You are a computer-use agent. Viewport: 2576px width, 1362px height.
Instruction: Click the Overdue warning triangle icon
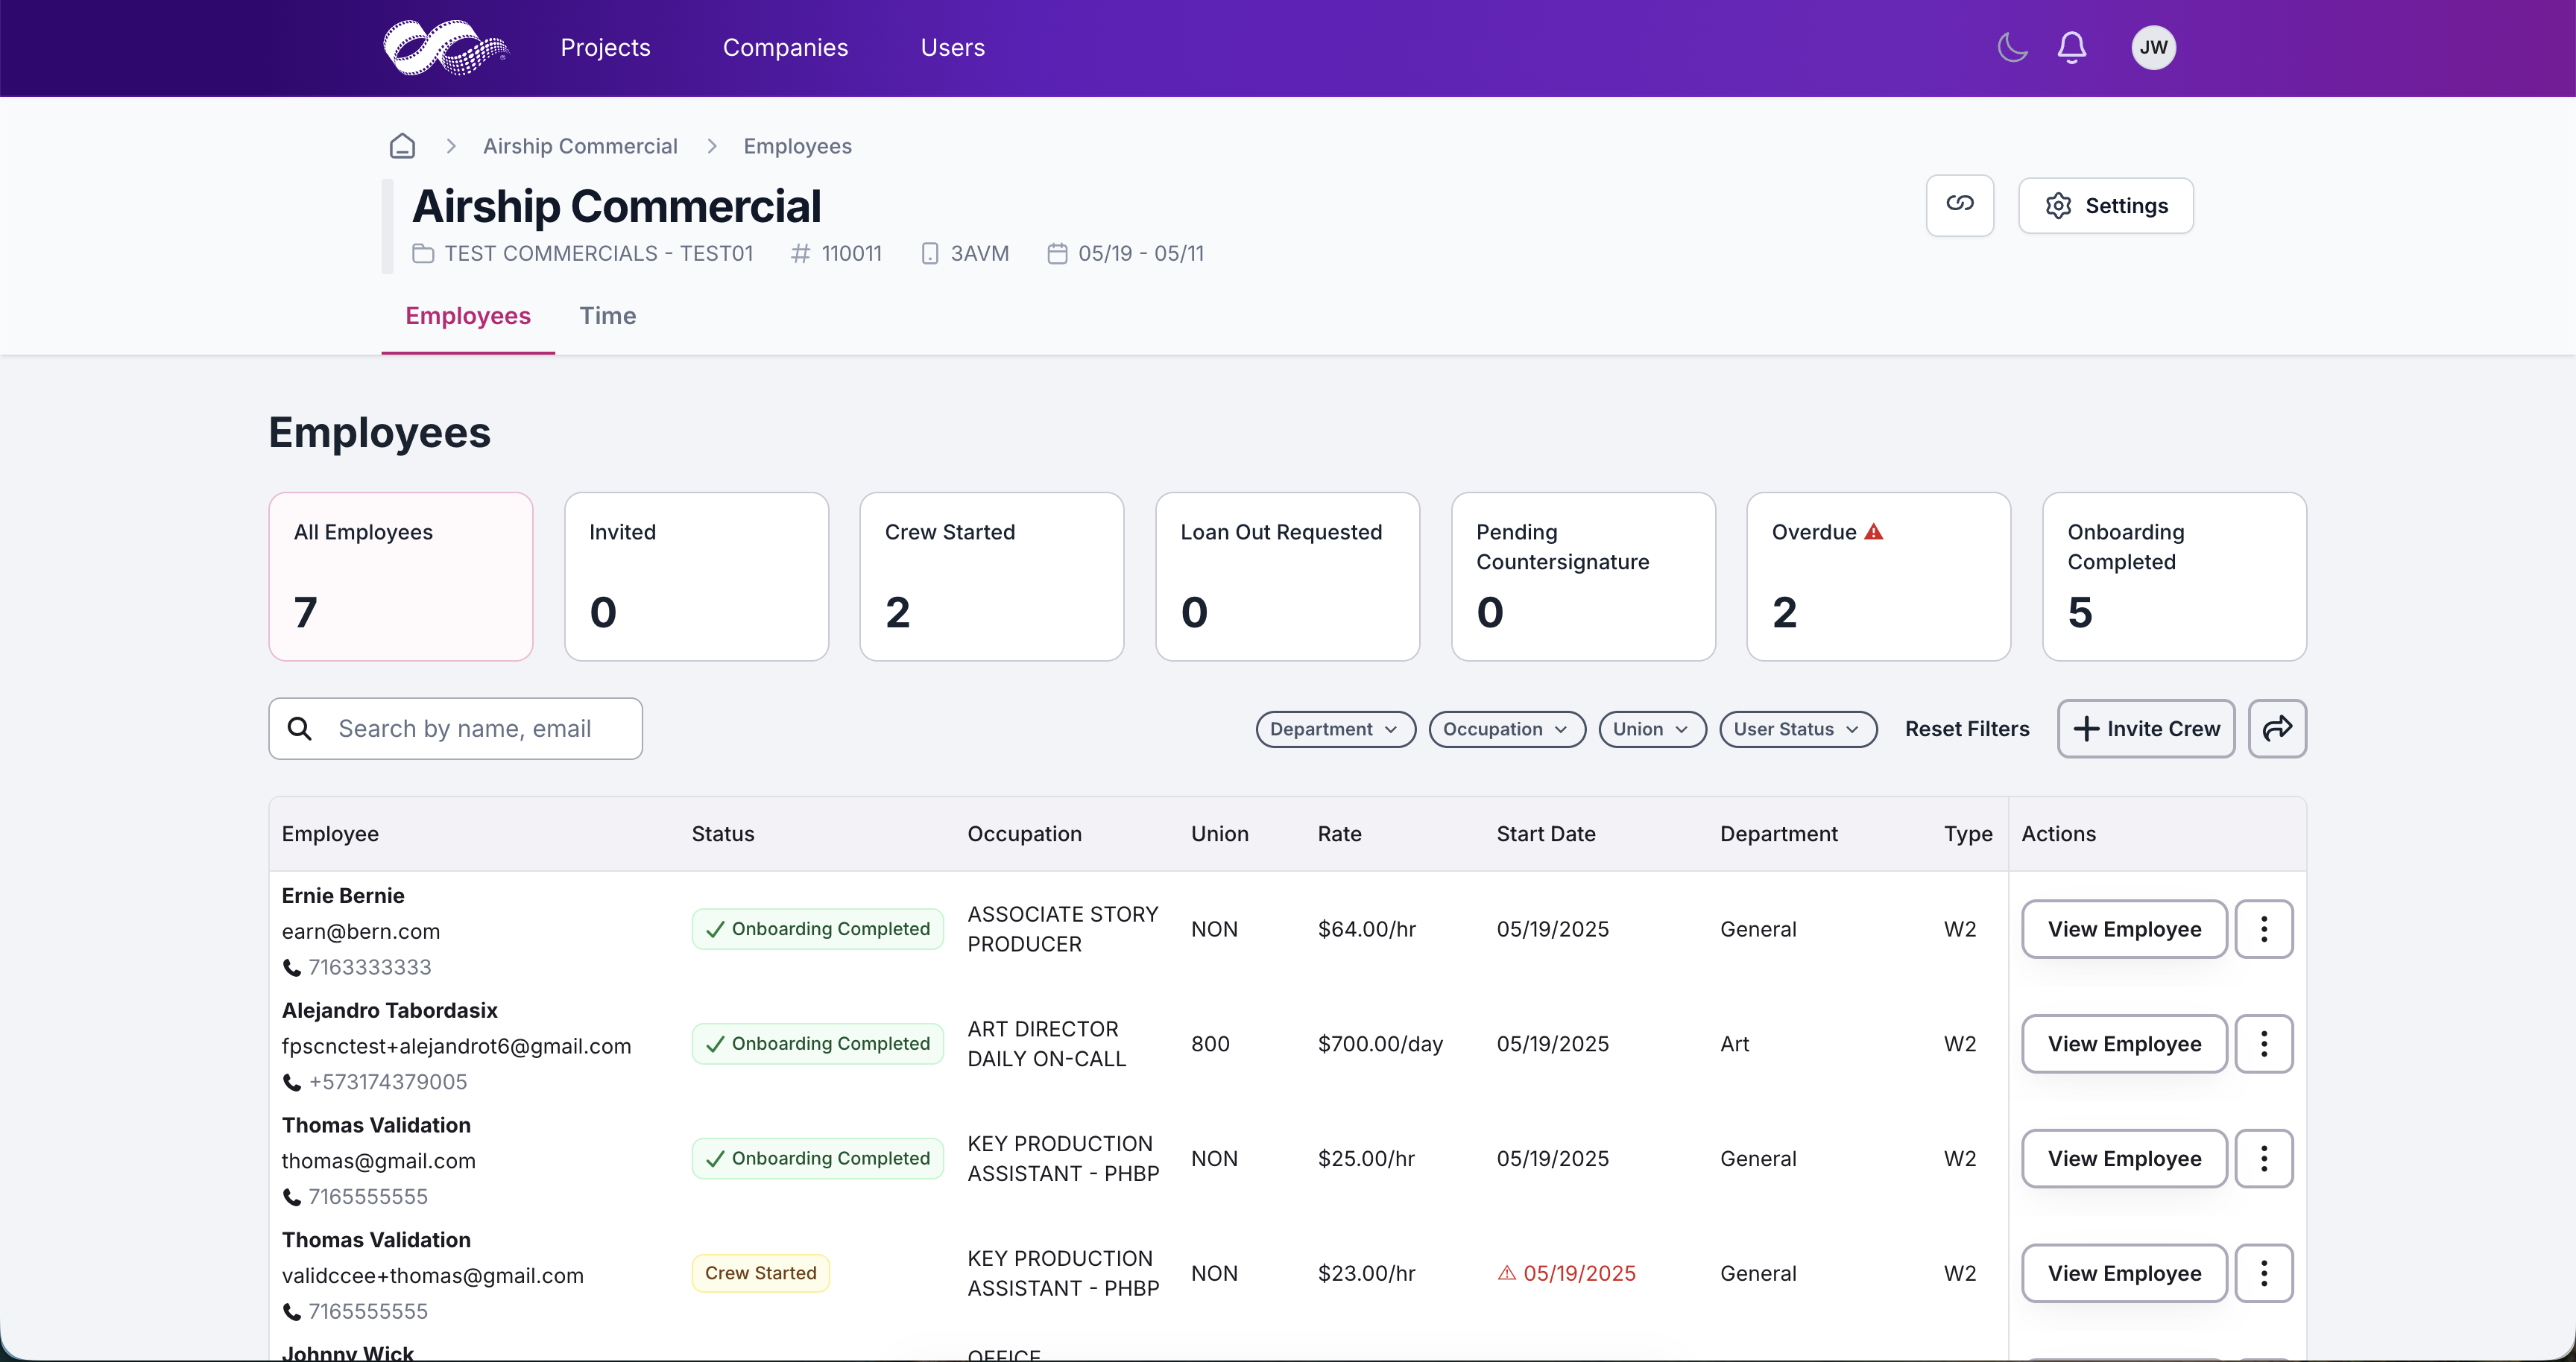1874,531
